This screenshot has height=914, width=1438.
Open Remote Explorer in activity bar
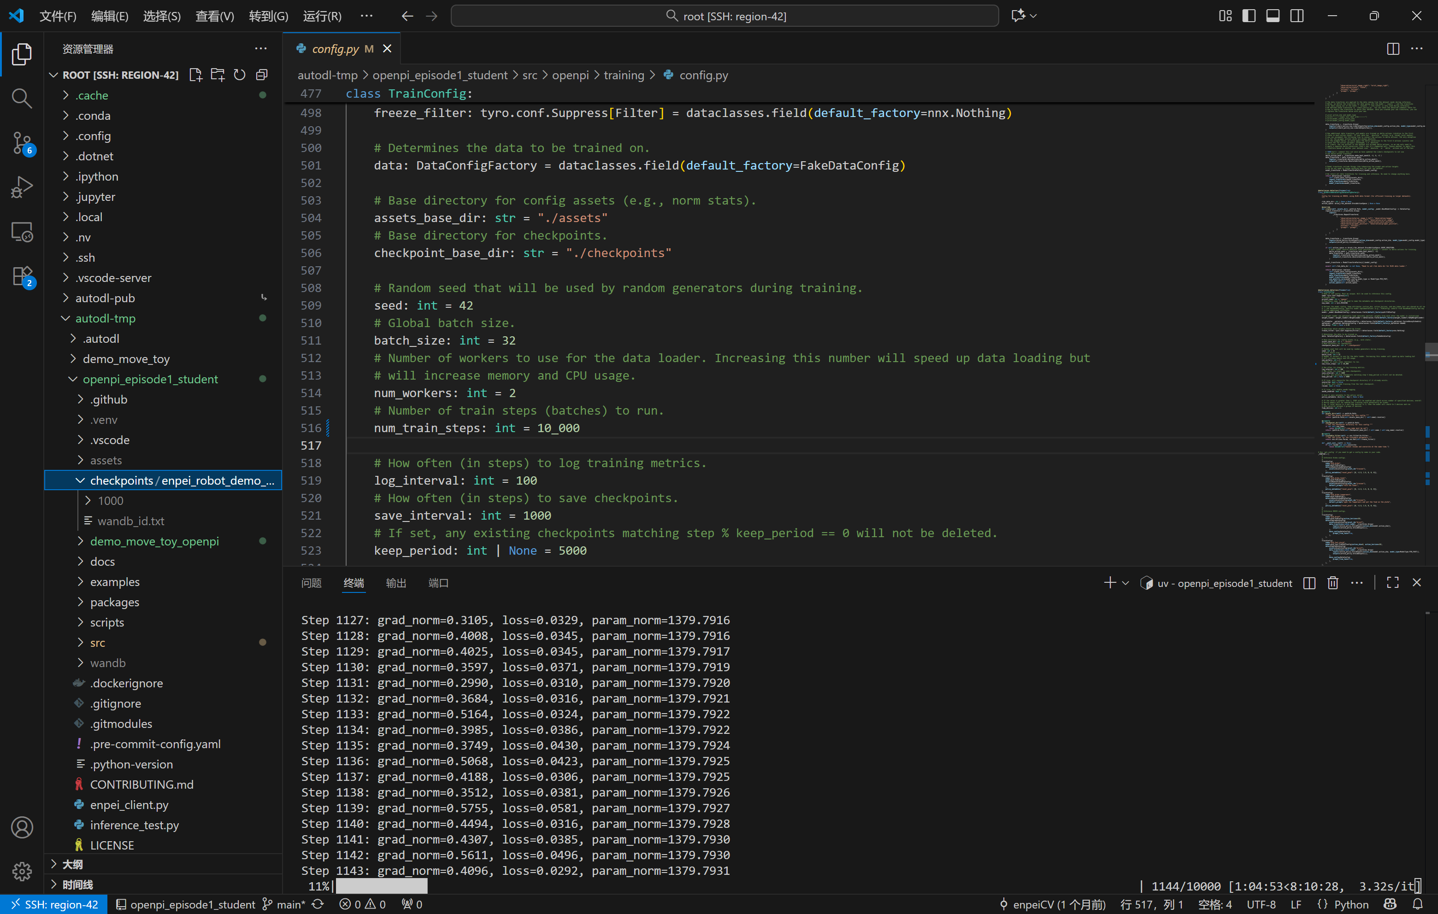coord(22,232)
